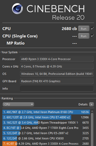Open the CPU ranking dropdown
The height and width of the screenshot is (146, 96).
click(x=18, y=104)
